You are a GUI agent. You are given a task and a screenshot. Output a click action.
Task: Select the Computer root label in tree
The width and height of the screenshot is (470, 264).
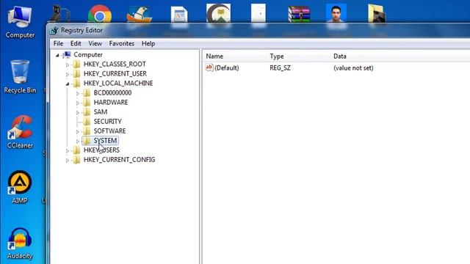88,54
